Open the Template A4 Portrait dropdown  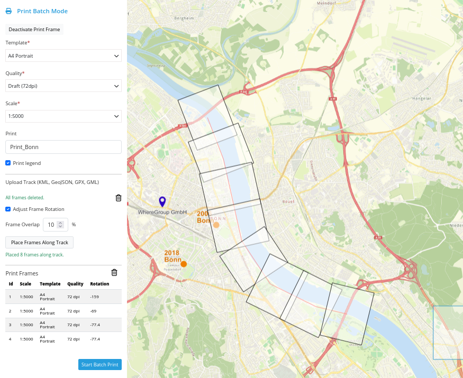click(x=63, y=56)
